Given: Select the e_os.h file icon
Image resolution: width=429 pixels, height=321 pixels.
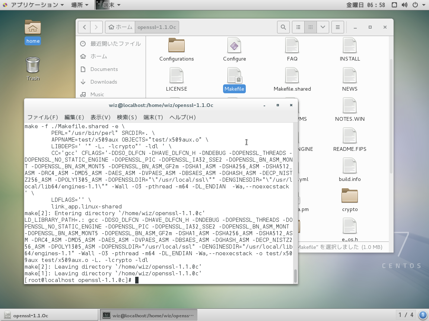Looking at the screenshot, I should 350,226.
